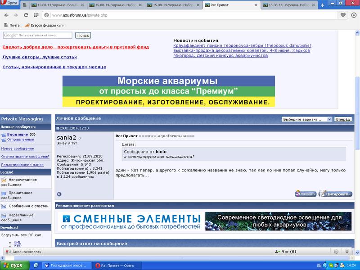360x270 pixels.
Task: Click the downloads arrow icon in toolbar
Action: click(354, 15)
